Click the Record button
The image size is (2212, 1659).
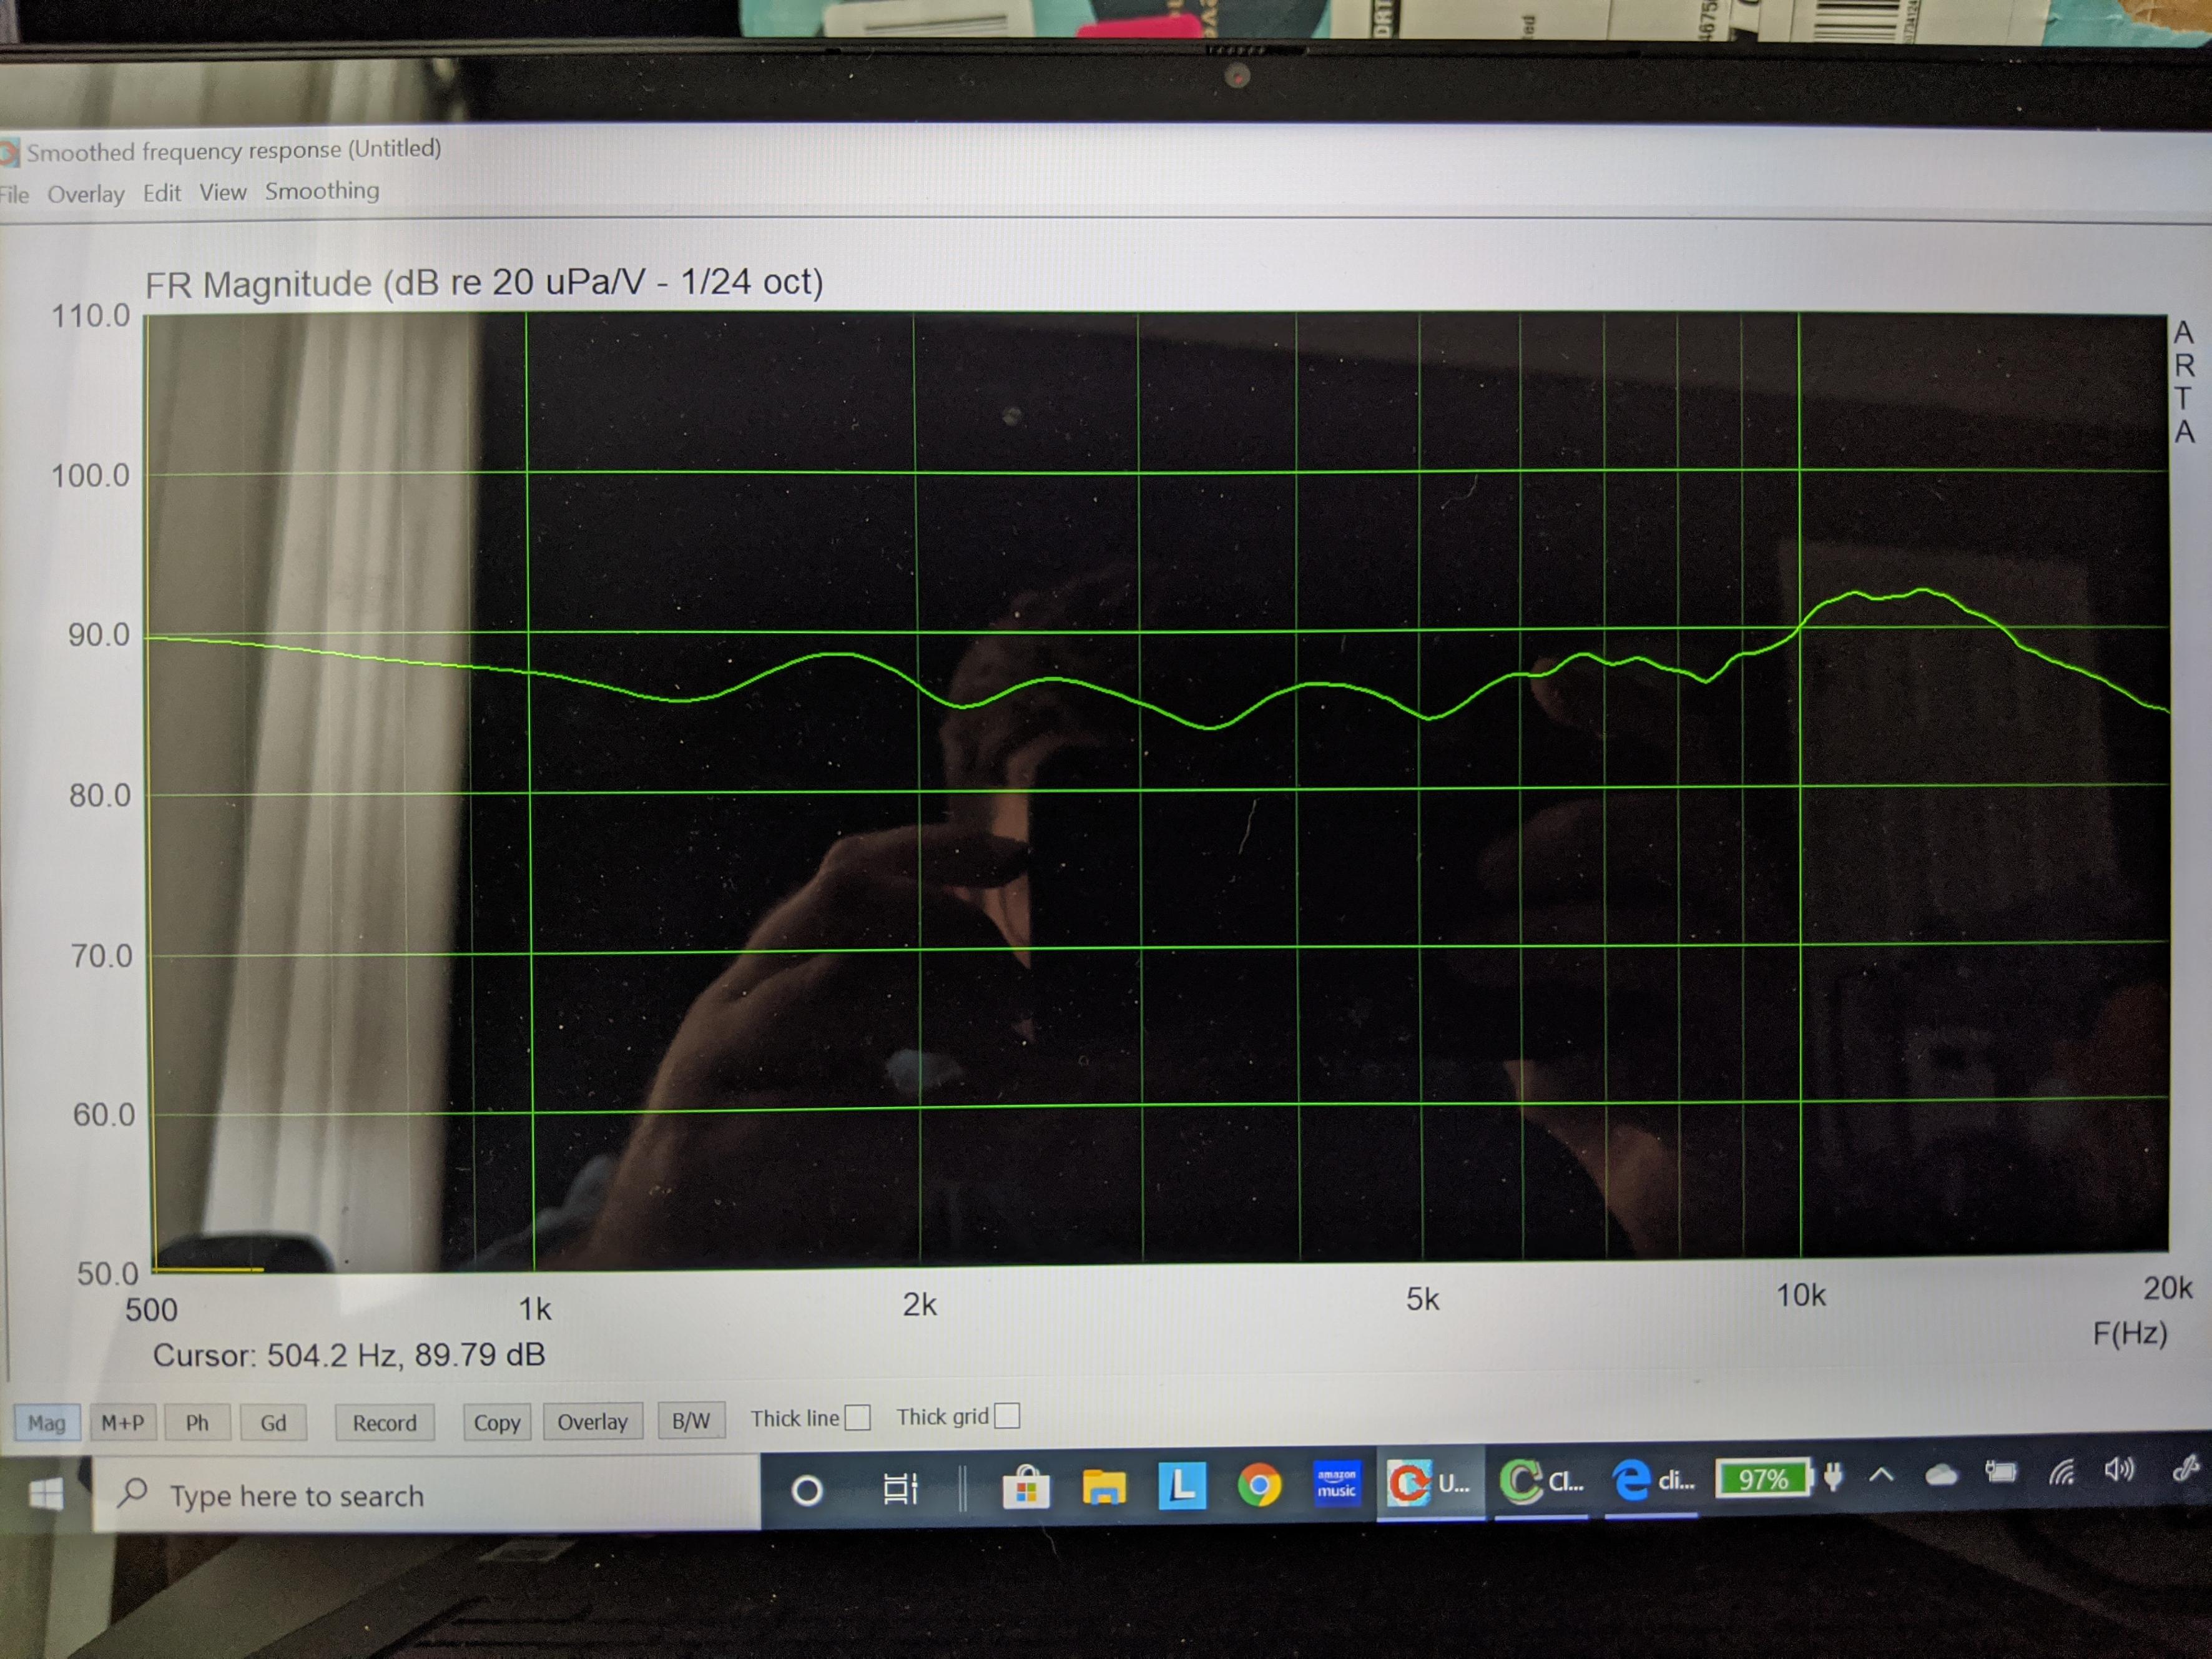[384, 1422]
